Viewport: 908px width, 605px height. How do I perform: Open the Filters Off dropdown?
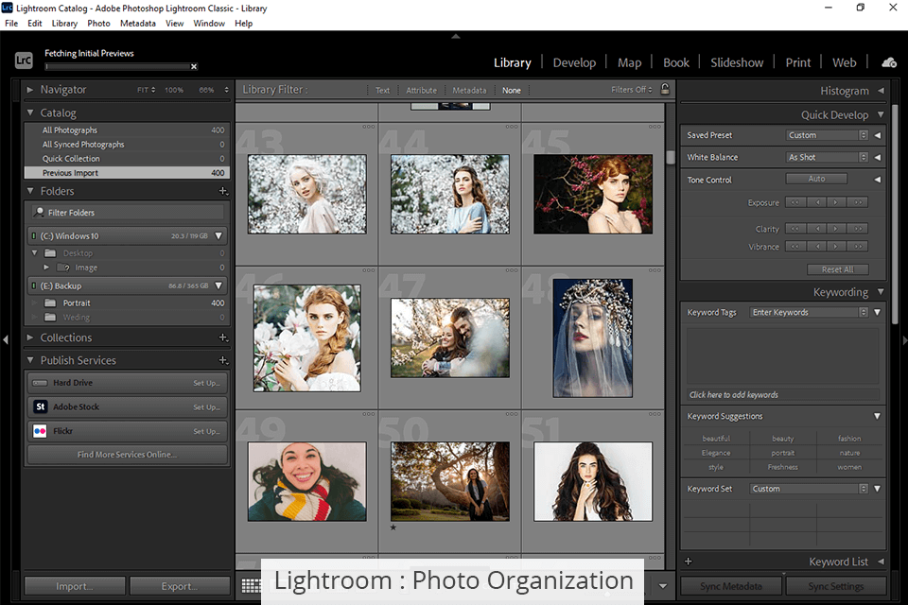(631, 90)
